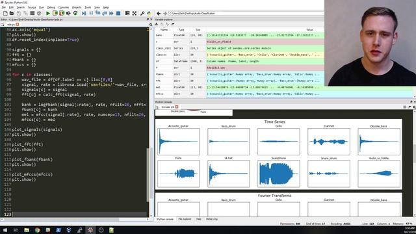Run cell and advance toolbar icon
The width and height of the screenshot is (416, 234).
pos(62,13)
